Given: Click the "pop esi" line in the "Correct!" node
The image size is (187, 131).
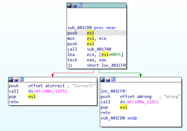Looking at the screenshot, I should click(22, 97).
